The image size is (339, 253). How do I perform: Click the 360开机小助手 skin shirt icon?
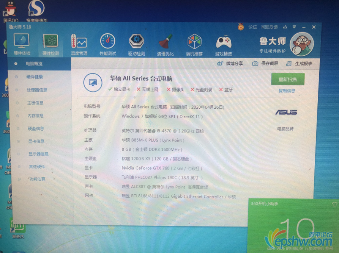coord(334,204)
